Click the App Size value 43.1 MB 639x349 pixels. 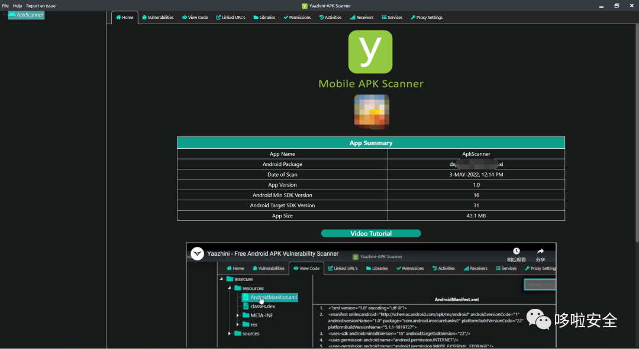[x=476, y=216]
